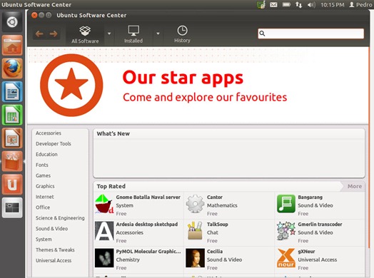
Task: Expand the Installed dropdown arrow
Action: pos(158,34)
